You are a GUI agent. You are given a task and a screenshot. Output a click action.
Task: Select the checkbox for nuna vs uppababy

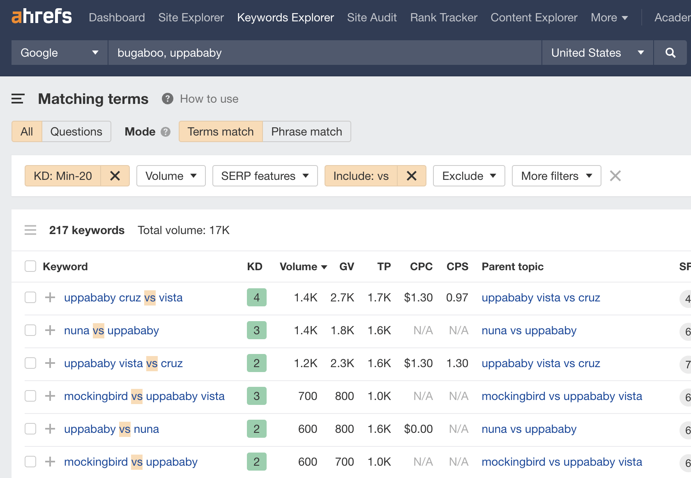[30, 330]
